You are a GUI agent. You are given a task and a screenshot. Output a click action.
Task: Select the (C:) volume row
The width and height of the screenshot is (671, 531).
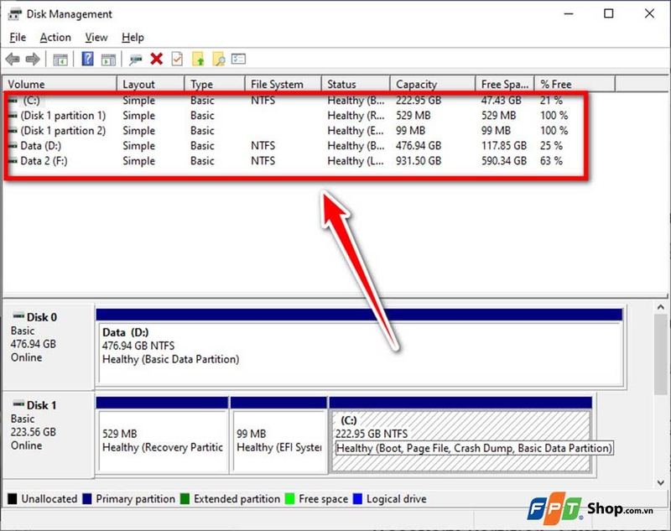point(295,101)
